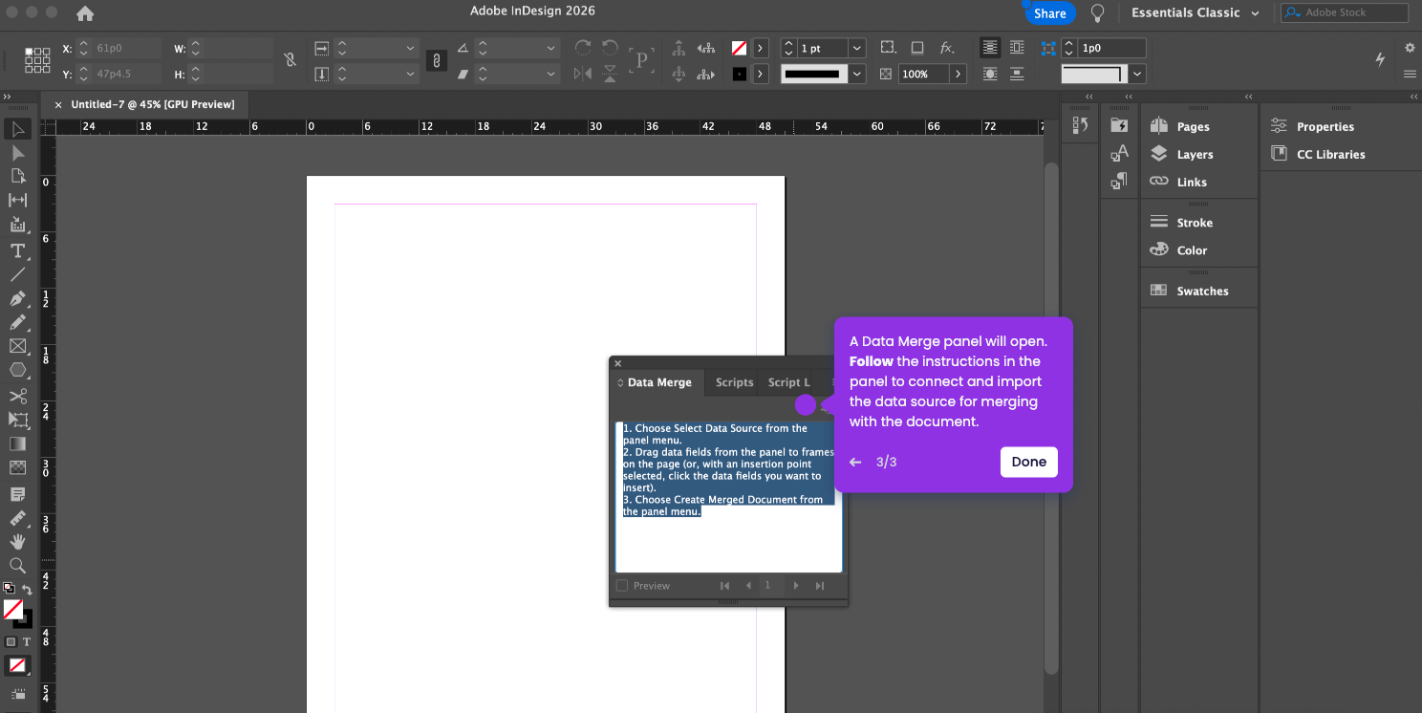1422x713 pixels.
Task: Toggle wrap around bounding box
Action: click(1017, 47)
